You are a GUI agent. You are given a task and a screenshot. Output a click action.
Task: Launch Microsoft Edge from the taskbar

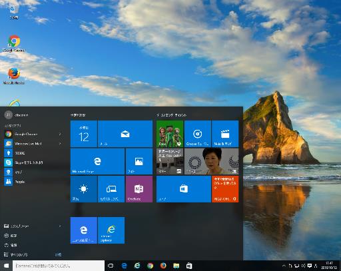pyautogui.click(x=125, y=266)
